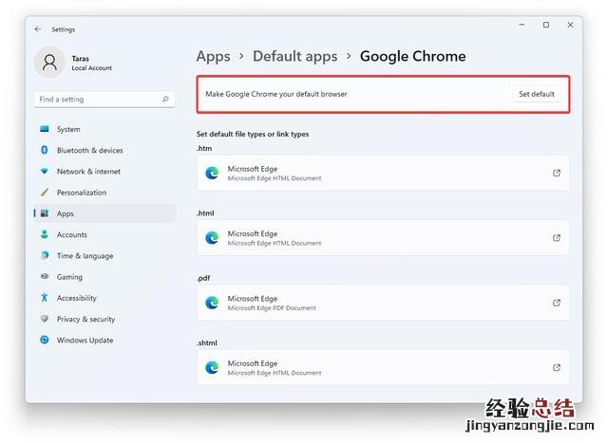Image resolution: width=608 pixels, height=443 pixels.
Task: Select Privacy & security section
Action: point(85,320)
